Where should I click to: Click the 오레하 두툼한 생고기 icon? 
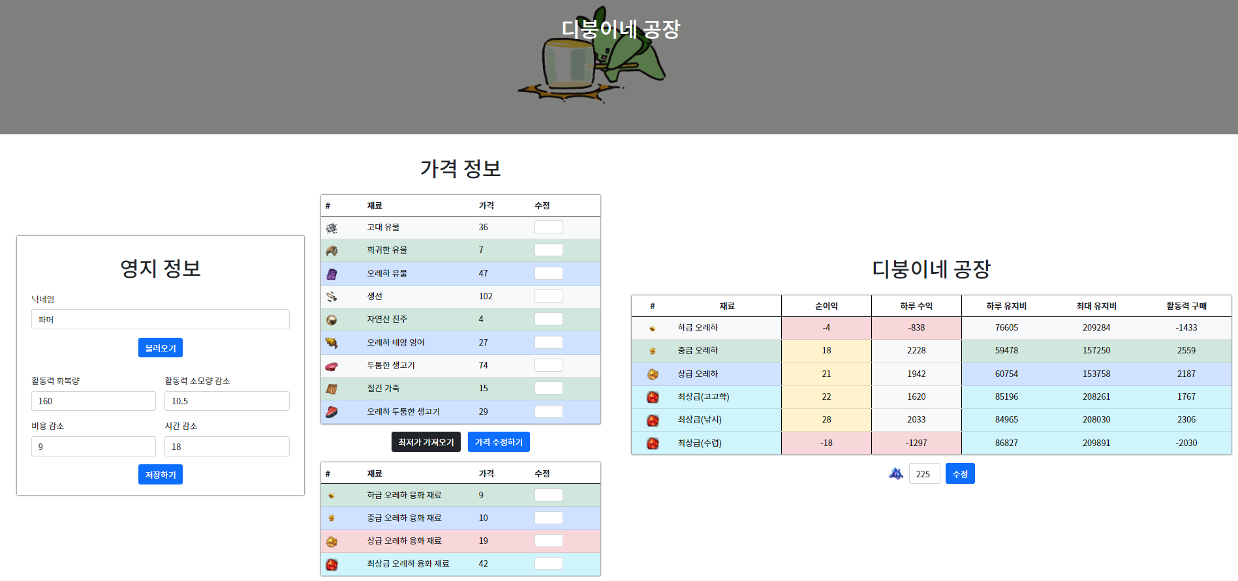pyautogui.click(x=332, y=412)
